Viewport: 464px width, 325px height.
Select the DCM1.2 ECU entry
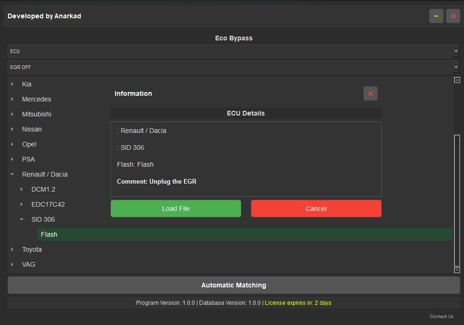43,189
